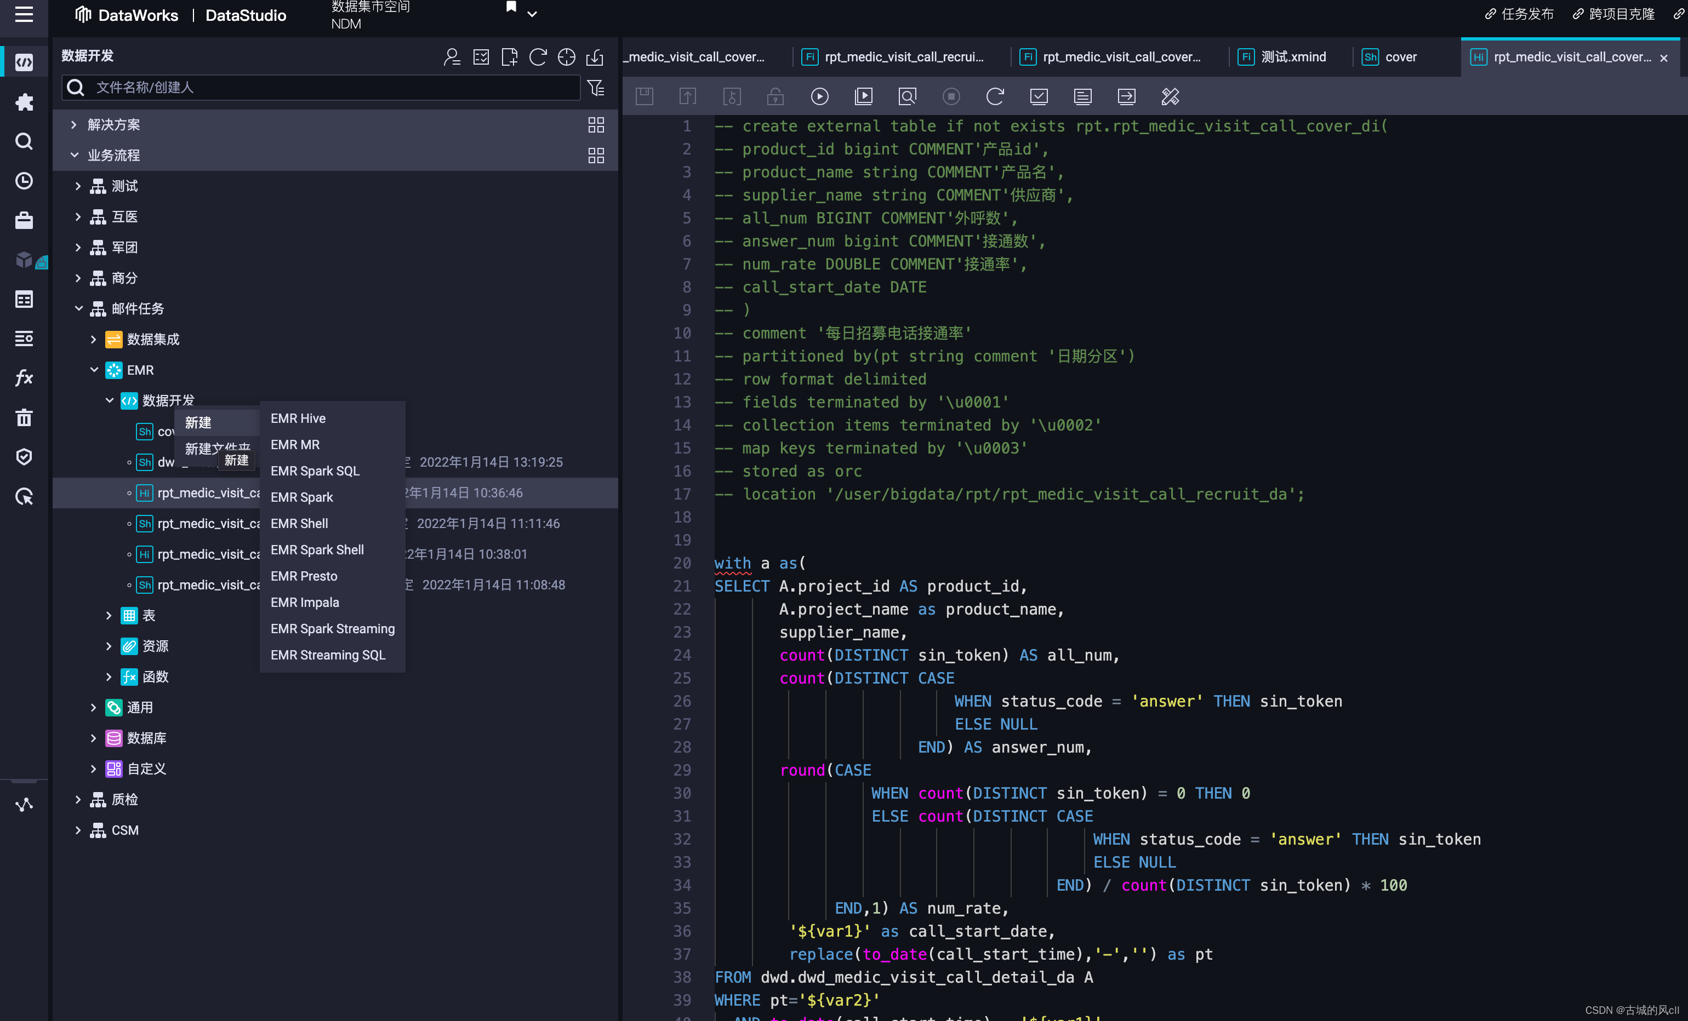Click the hamburger menu icon at top left

(x=24, y=14)
